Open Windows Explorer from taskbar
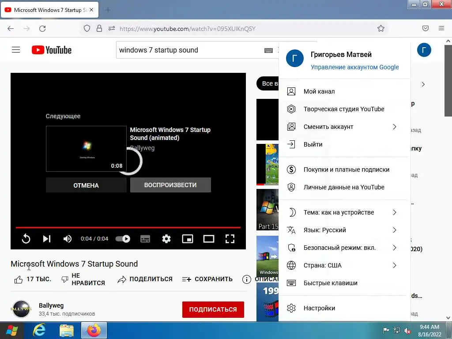 click(66, 330)
